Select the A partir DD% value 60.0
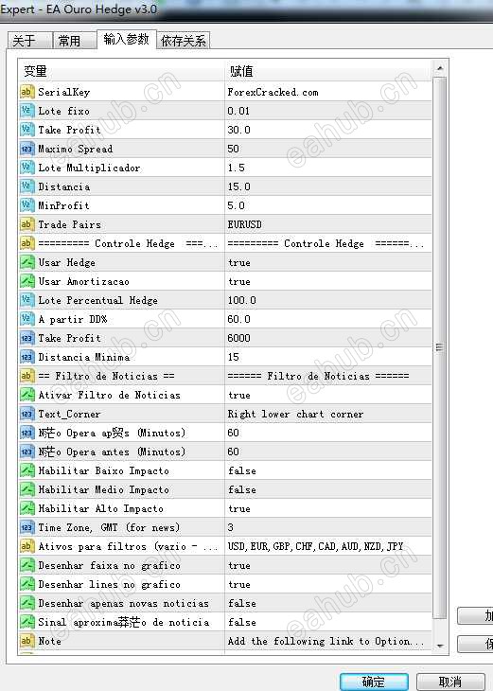This screenshot has width=493, height=691. click(x=328, y=319)
